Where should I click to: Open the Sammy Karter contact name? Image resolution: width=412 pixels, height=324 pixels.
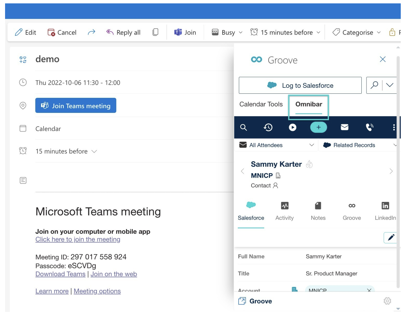(276, 164)
